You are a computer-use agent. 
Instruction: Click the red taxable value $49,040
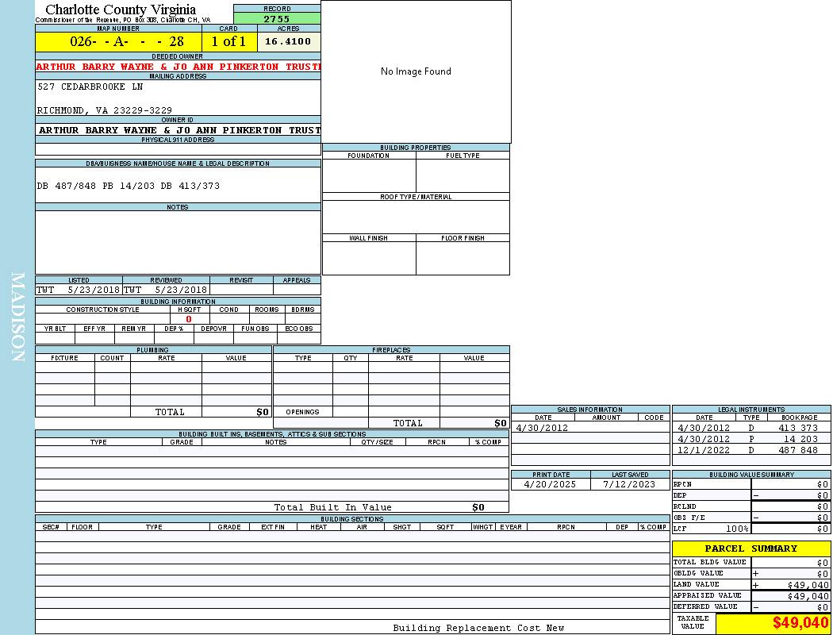coord(800,623)
